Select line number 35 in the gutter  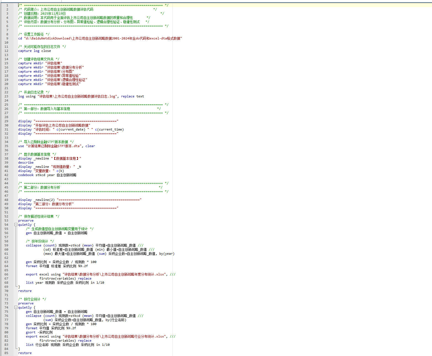coord(6,146)
